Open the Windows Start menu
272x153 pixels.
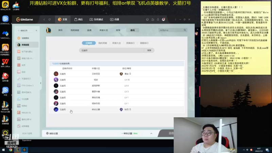[x=3, y=150]
